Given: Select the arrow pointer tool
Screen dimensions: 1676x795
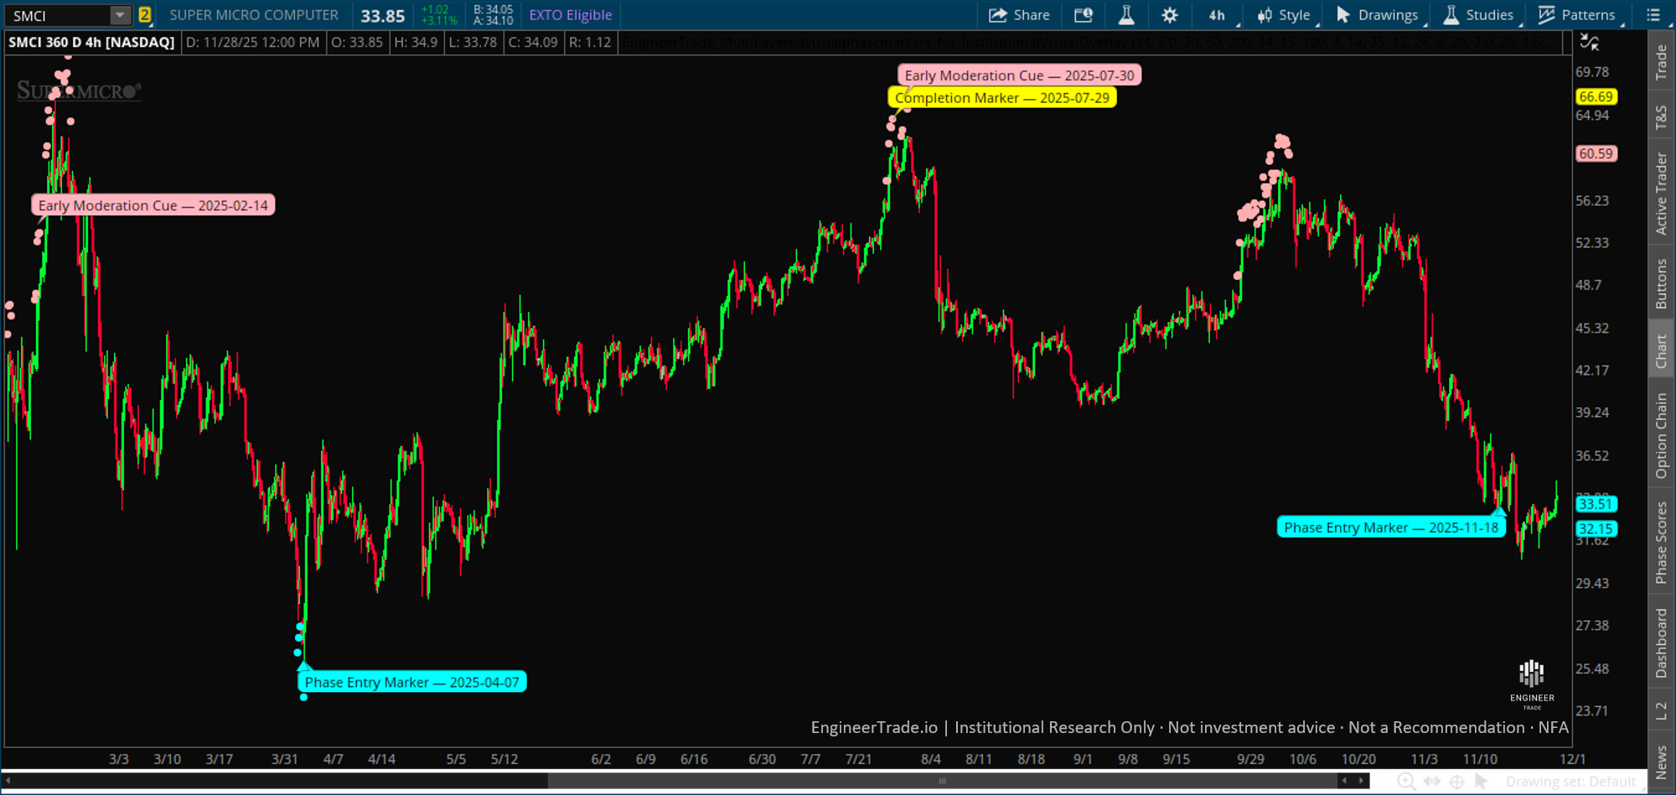Looking at the screenshot, I should click(x=1480, y=781).
